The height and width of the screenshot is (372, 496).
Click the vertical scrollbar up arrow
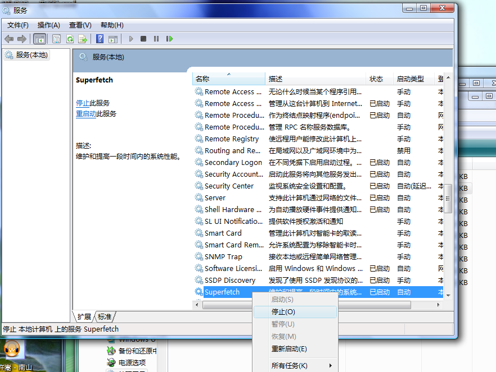pyautogui.click(x=448, y=77)
